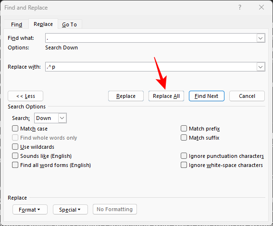Toggle the Match suffix checkbox
273x226 pixels.
point(184,138)
